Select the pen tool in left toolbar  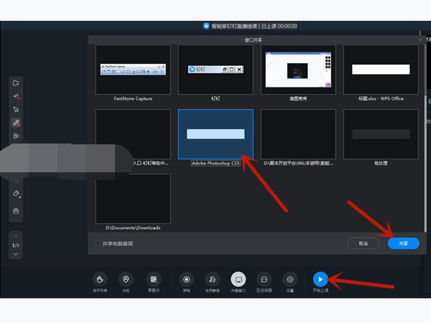pos(17,123)
